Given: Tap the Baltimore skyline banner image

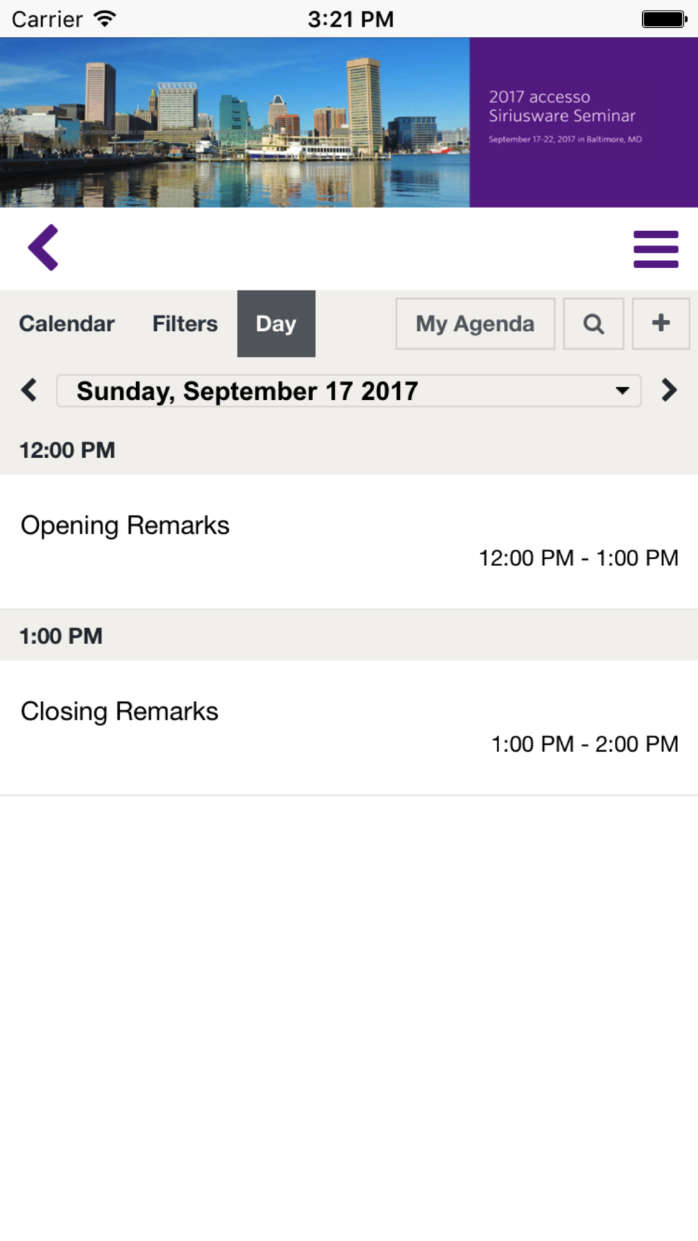Looking at the screenshot, I should [235, 122].
